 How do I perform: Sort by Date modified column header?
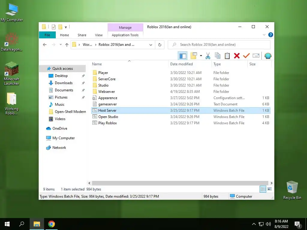tap(190, 64)
